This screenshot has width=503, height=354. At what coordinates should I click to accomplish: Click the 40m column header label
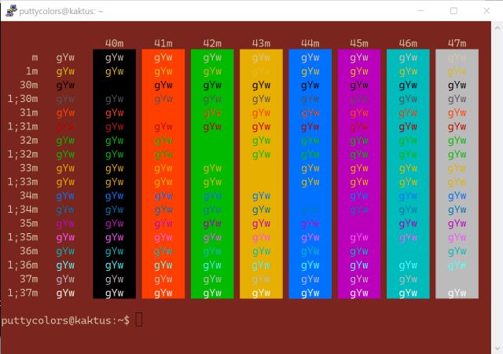(x=114, y=43)
